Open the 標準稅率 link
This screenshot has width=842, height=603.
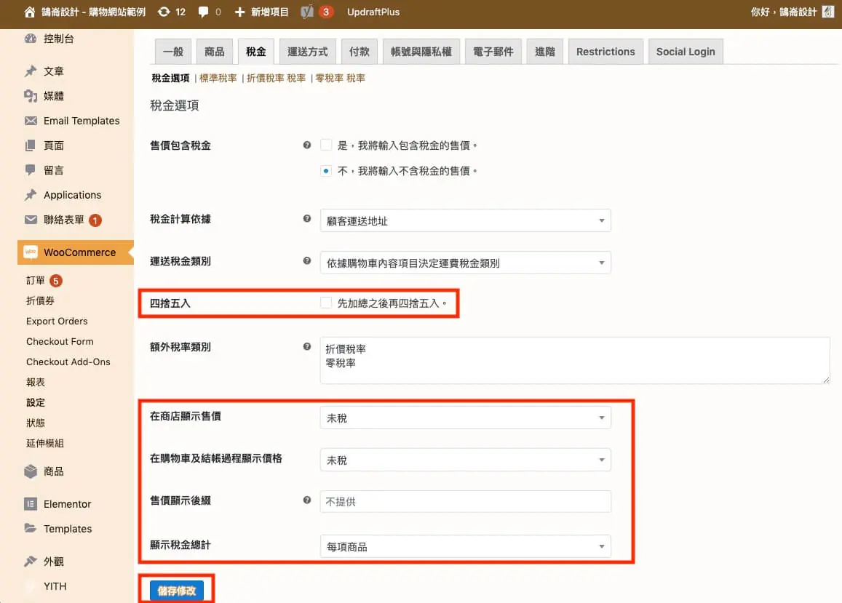point(218,79)
